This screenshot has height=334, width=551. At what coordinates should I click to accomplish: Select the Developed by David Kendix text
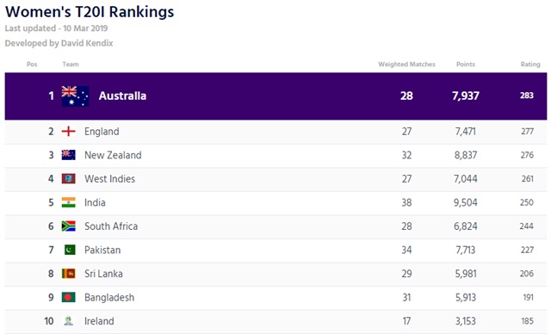point(59,43)
